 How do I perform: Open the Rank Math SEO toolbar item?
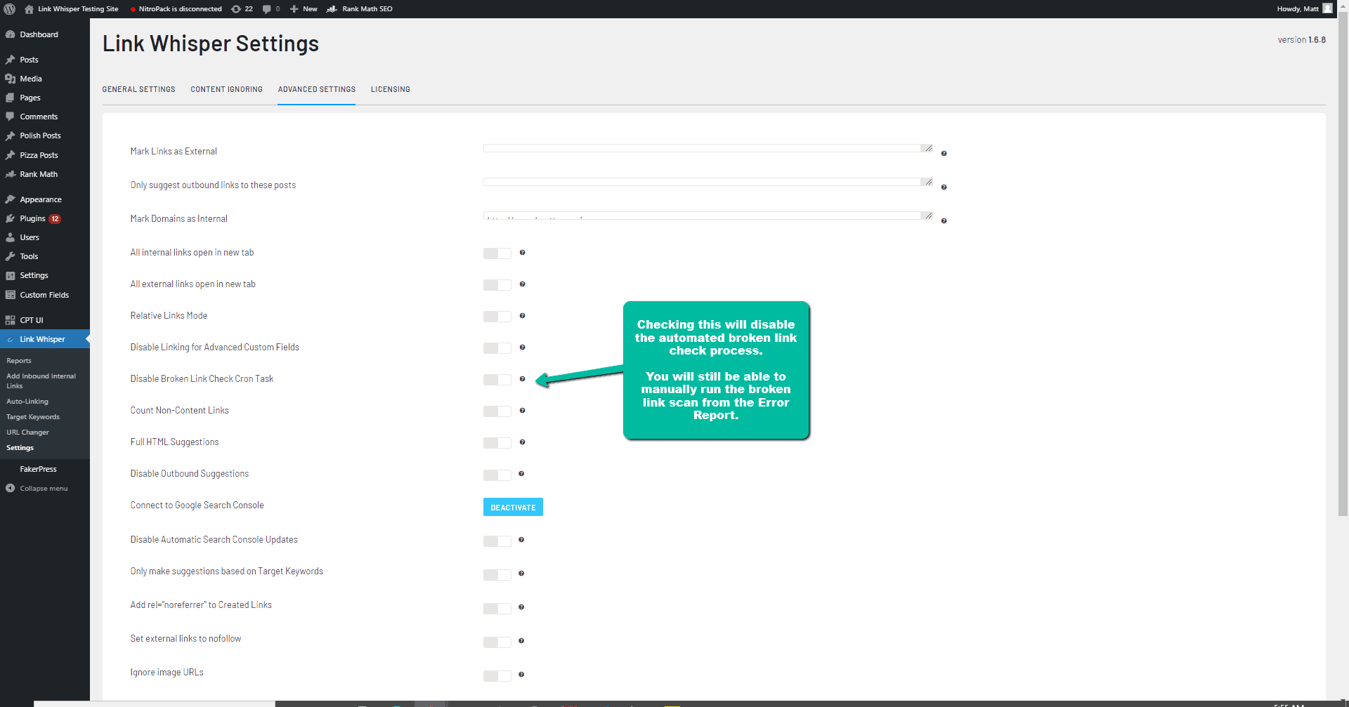pos(359,9)
